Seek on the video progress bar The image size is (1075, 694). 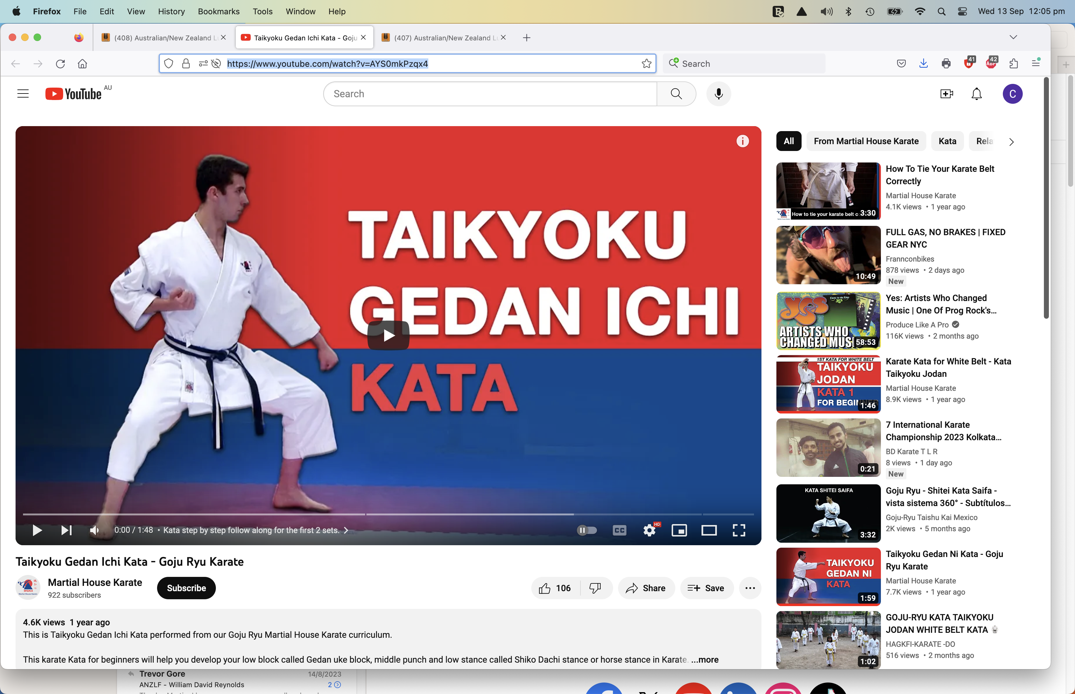[x=389, y=514]
